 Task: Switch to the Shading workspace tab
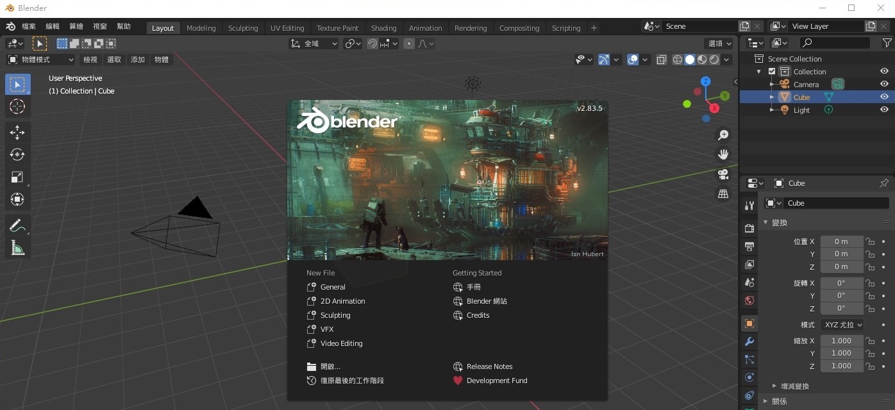(383, 28)
